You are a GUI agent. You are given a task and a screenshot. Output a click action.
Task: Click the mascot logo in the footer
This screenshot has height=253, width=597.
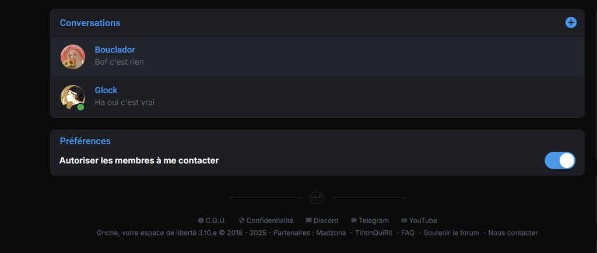click(317, 198)
